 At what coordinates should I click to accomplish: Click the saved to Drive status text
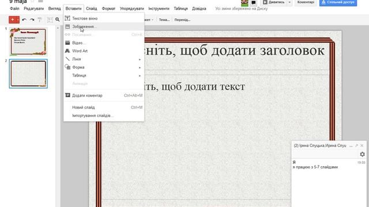coord(242,9)
